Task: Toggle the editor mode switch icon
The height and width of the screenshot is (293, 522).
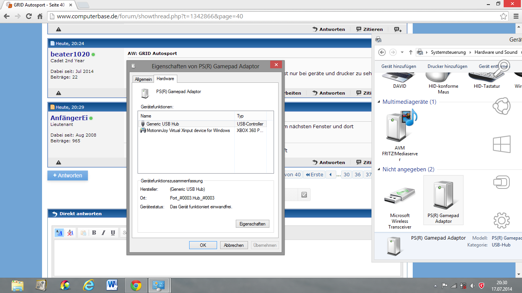Action: pyautogui.click(x=59, y=233)
